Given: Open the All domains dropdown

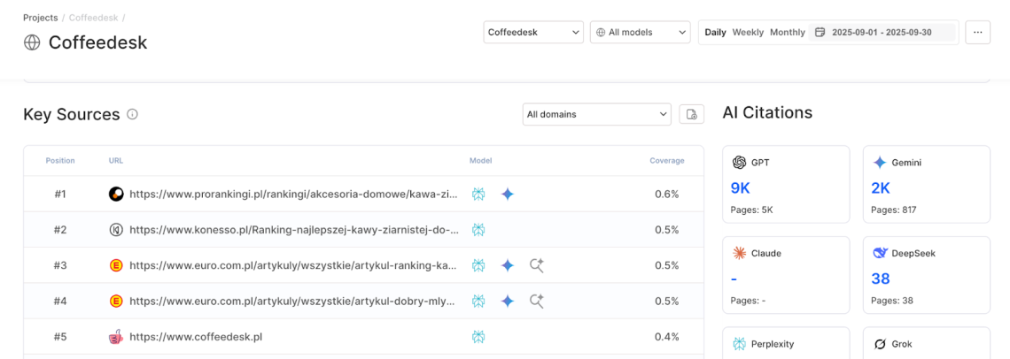Looking at the screenshot, I should 597,115.
